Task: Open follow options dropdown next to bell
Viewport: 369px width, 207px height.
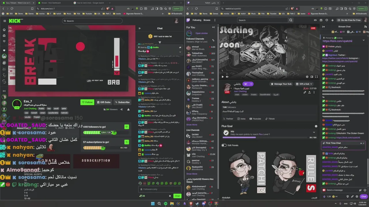Action: click(251, 84)
